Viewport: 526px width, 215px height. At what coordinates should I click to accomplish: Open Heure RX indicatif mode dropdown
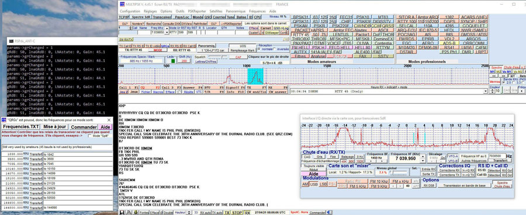(486, 91)
